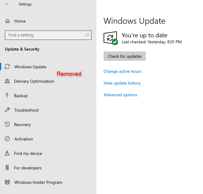Screen dimensions: 203x194
Task: Open View update history link
Action: pos(122,83)
